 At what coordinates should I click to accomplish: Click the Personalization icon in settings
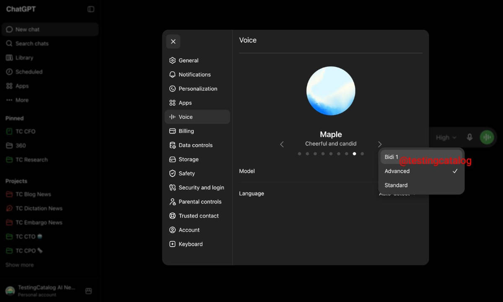click(172, 89)
